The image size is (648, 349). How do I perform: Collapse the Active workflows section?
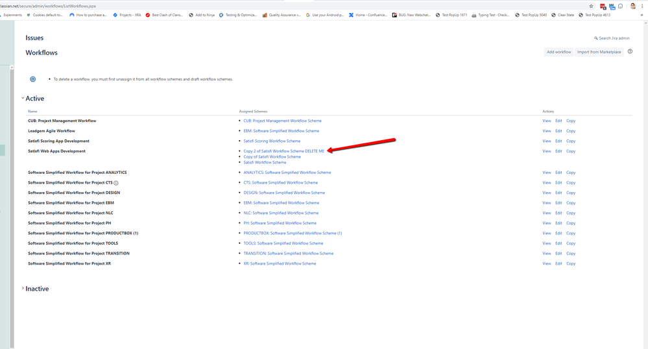click(x=23, y=99)
